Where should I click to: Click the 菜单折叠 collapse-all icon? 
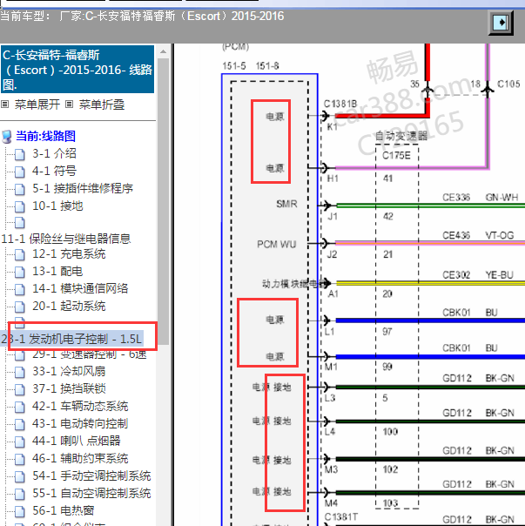point(69,105)
